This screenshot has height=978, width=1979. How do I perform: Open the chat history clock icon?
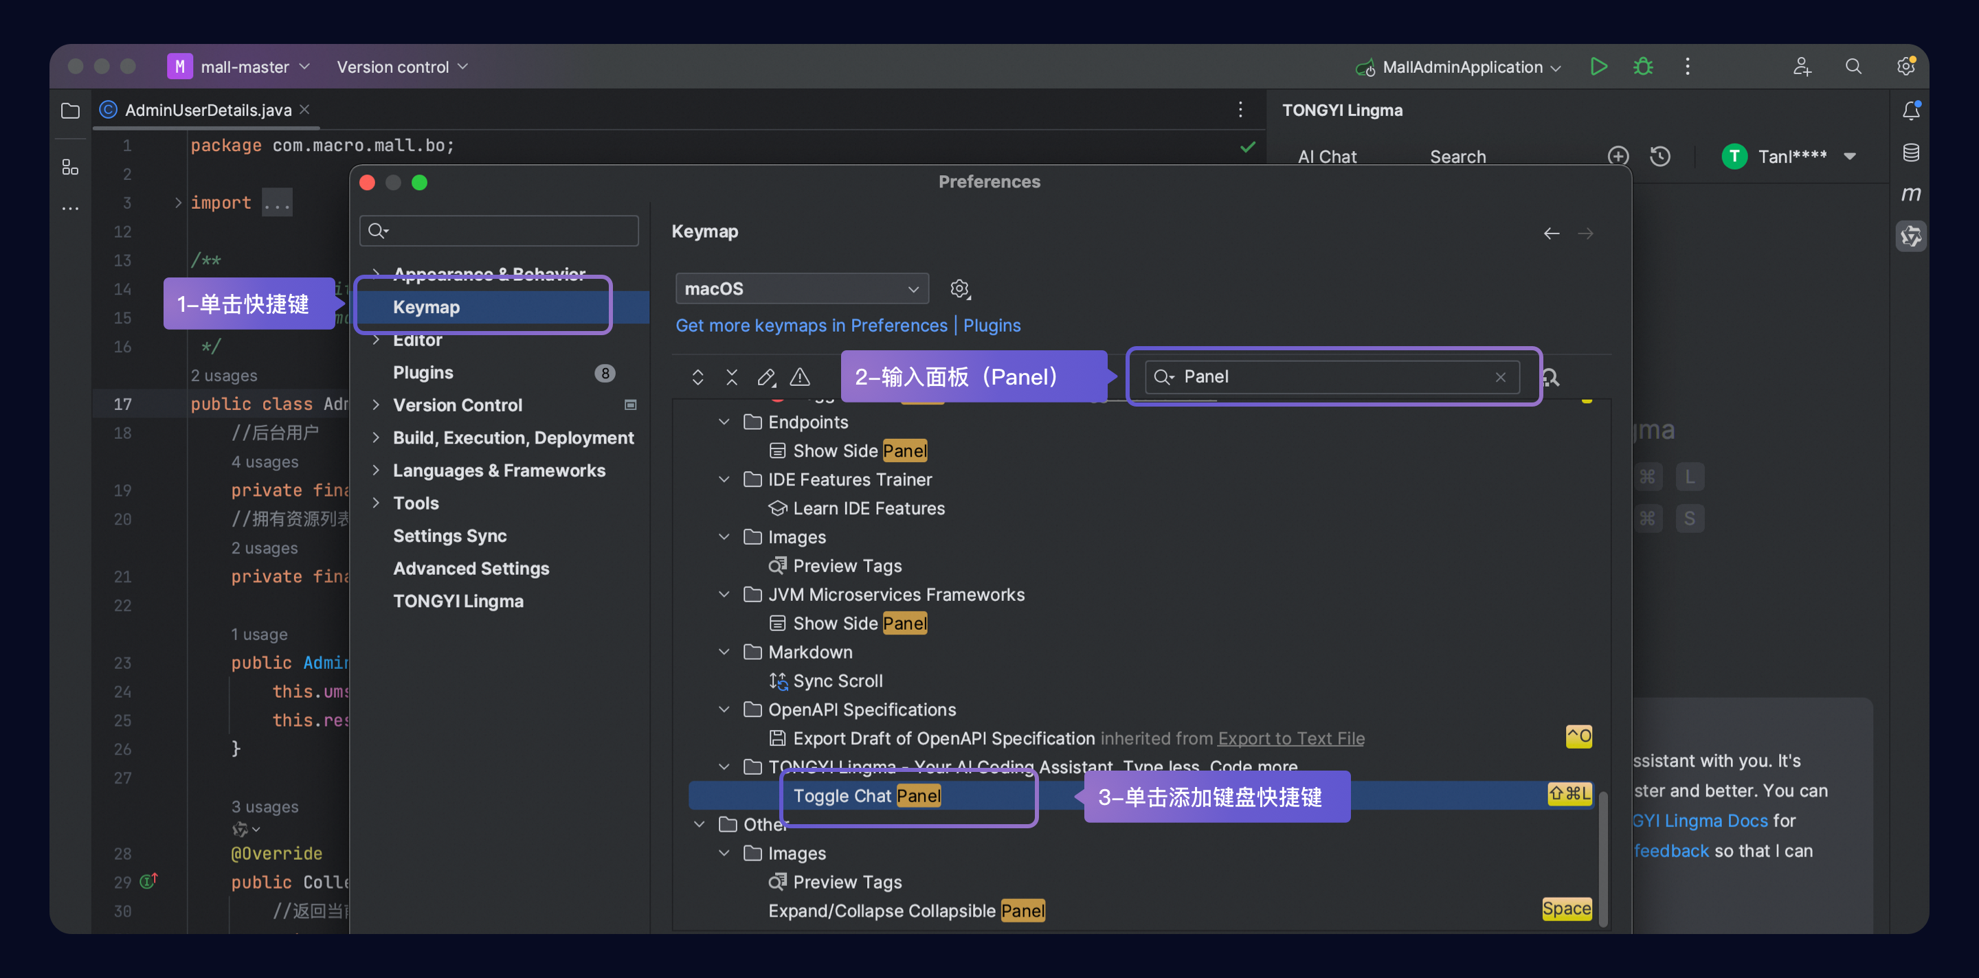click(x=1660, y=157)
